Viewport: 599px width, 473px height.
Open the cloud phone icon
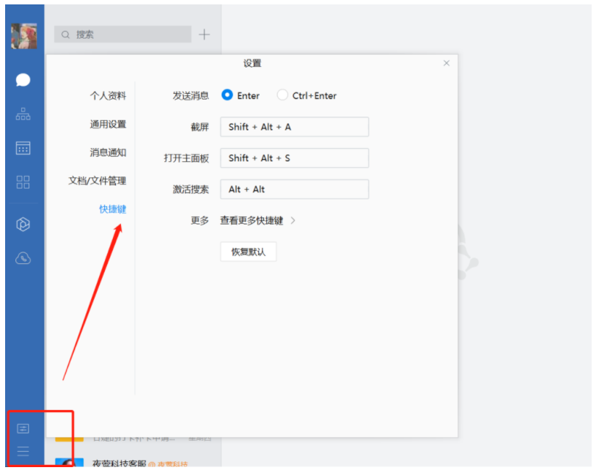(x=23, y=258)
